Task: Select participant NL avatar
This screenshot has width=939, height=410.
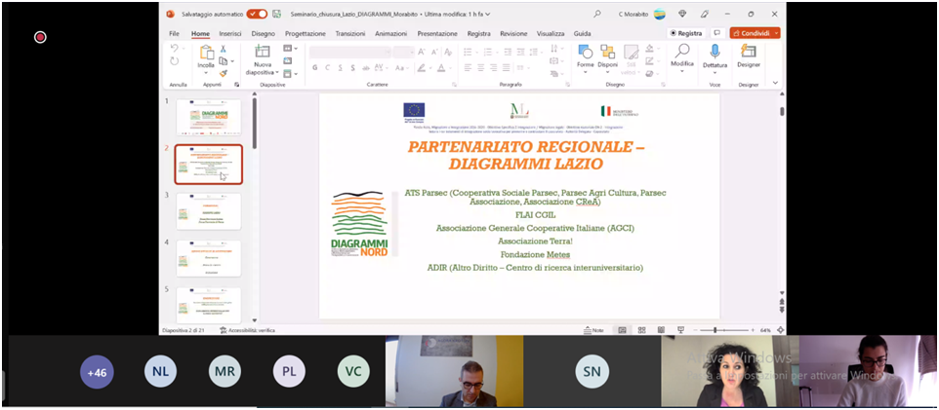Action: tap(160, 372)
